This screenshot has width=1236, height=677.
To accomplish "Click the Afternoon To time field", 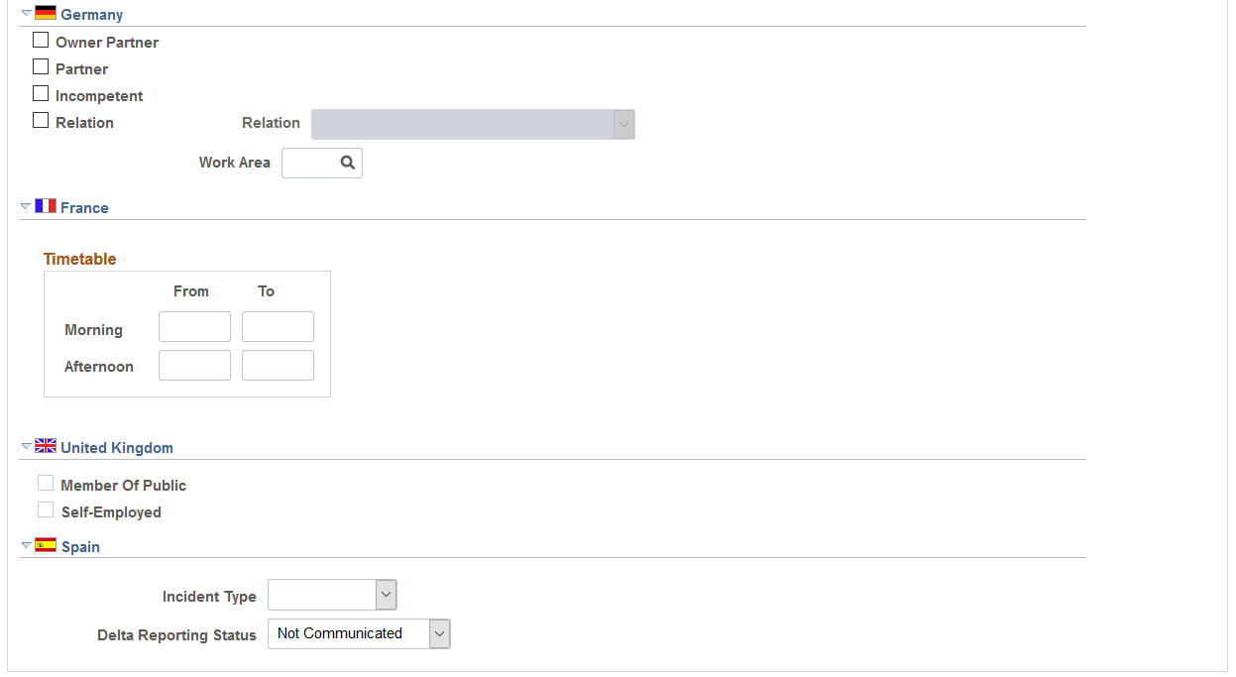I will 278,365.
